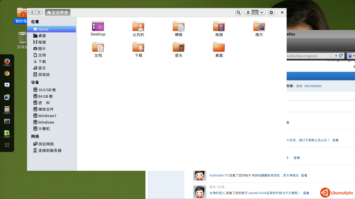
Task: Expand the Baidu search engine dropdown
Action: 354,56
